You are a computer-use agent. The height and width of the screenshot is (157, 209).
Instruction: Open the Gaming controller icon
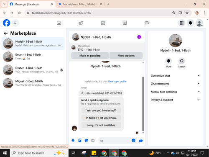click(x=147, y=23)
